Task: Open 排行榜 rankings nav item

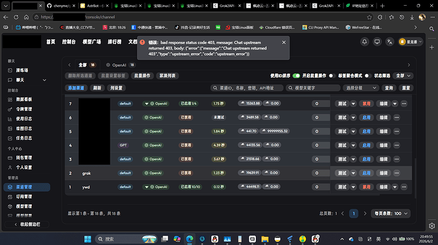Action: coord(114,42)
